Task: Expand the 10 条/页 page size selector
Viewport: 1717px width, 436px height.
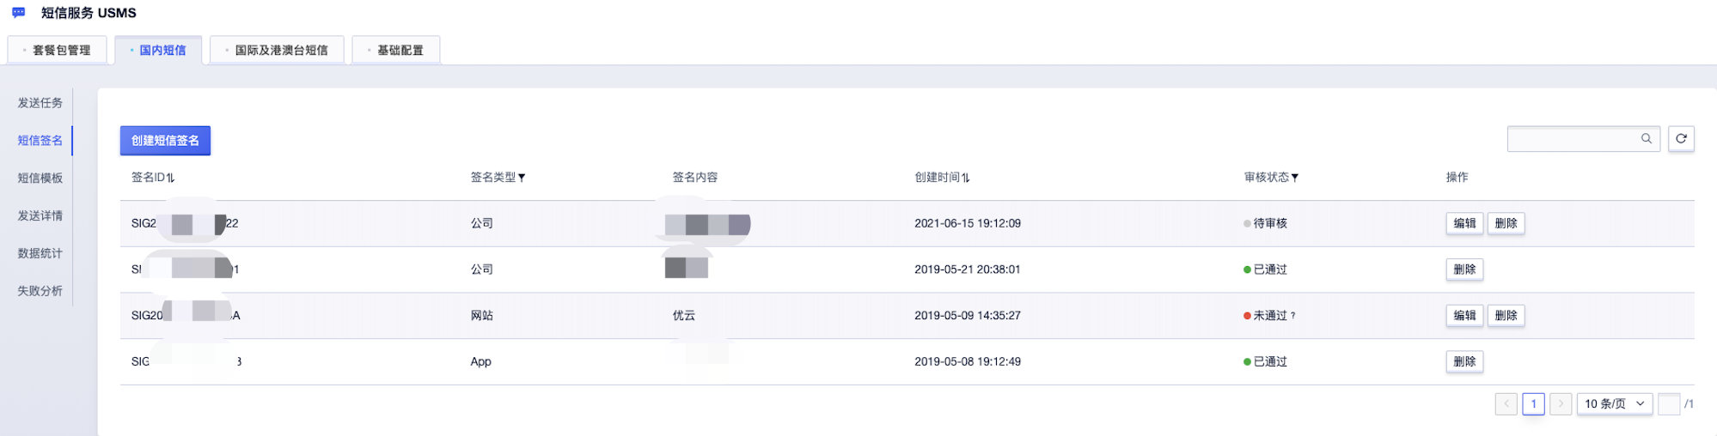Action: coord(1614,403)
